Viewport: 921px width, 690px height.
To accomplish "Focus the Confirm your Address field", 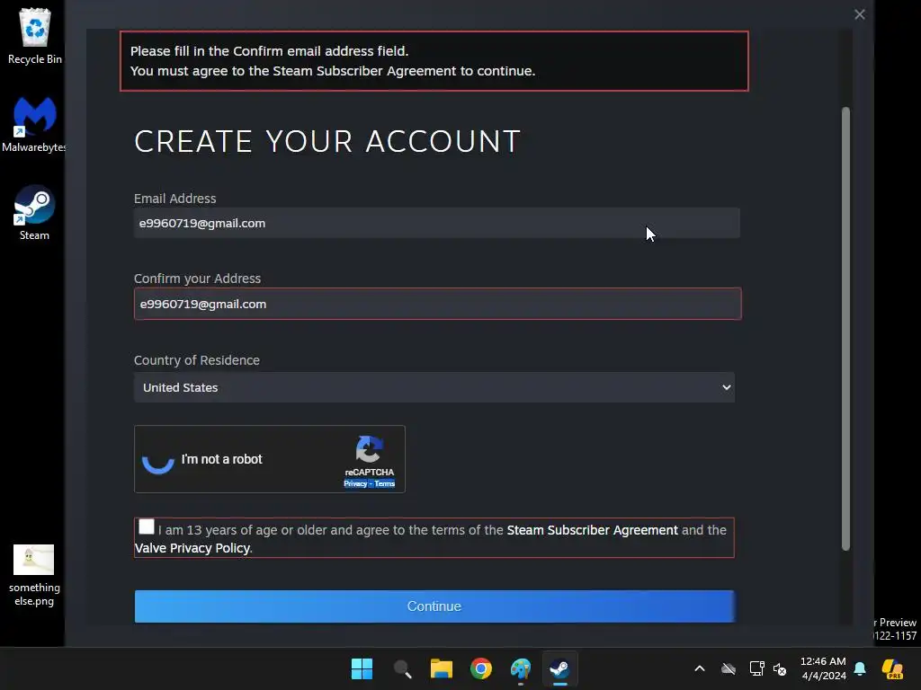I will pos(438,304).
